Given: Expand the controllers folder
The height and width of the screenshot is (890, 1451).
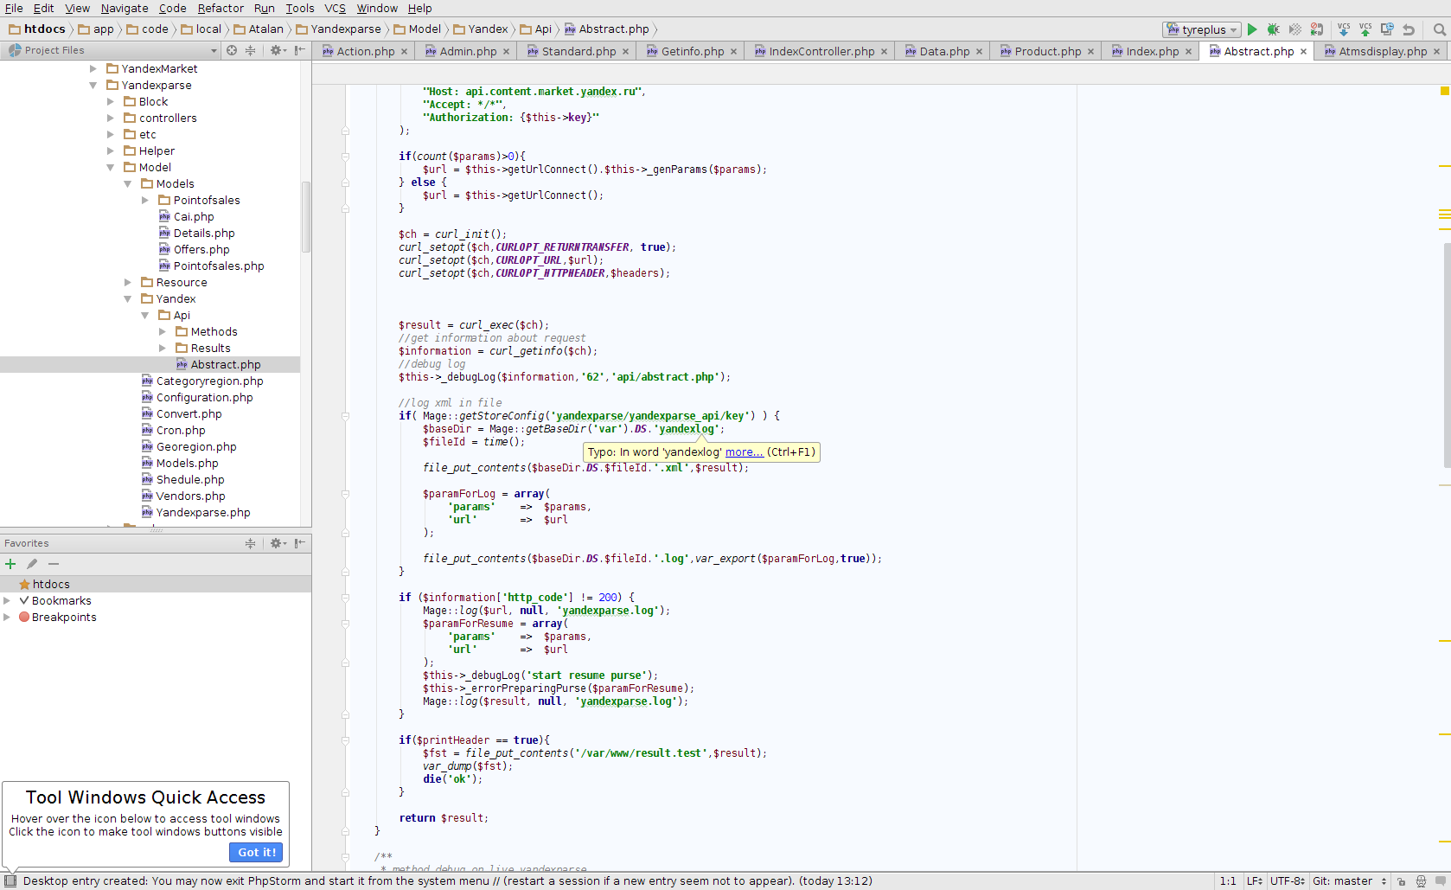Looking at the screenshot, I should pos(111,118).
